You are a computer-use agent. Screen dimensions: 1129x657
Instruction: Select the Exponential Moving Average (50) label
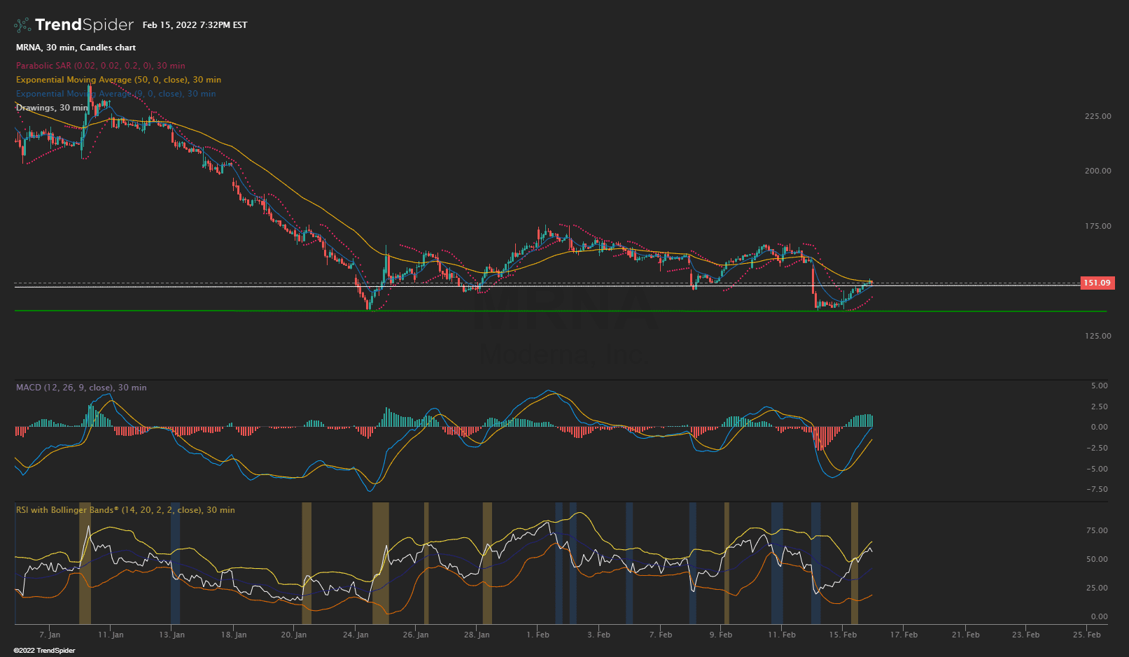click(117, 79)
